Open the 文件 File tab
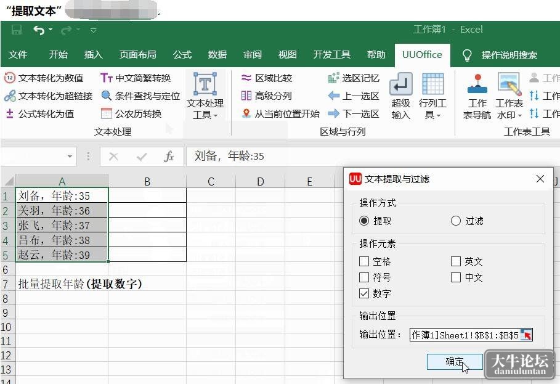 18,54
